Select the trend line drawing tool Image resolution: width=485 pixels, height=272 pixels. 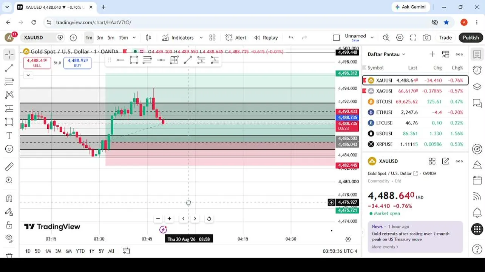(9, 68)
